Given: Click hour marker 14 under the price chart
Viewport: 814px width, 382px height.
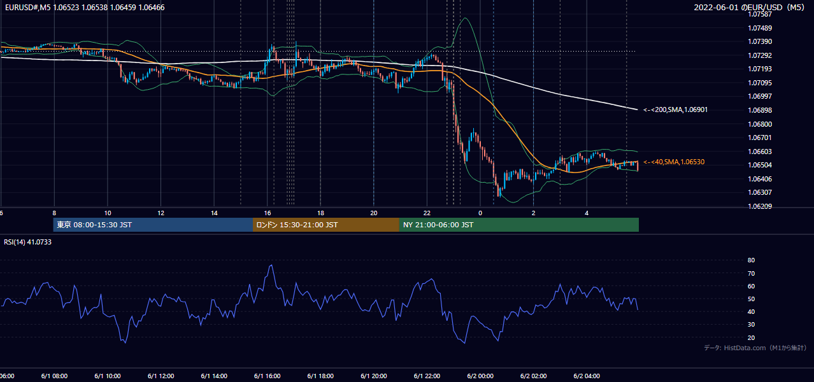Looking at the screenshot, I should click(214, 213).
